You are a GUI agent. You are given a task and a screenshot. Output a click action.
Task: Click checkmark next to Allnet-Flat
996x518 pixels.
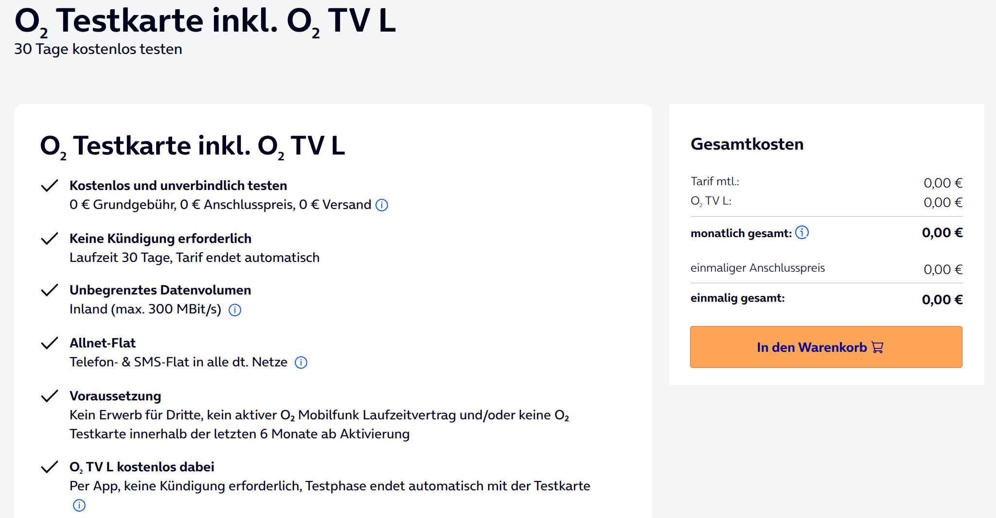pyautogui.click(x=50, y=343)
